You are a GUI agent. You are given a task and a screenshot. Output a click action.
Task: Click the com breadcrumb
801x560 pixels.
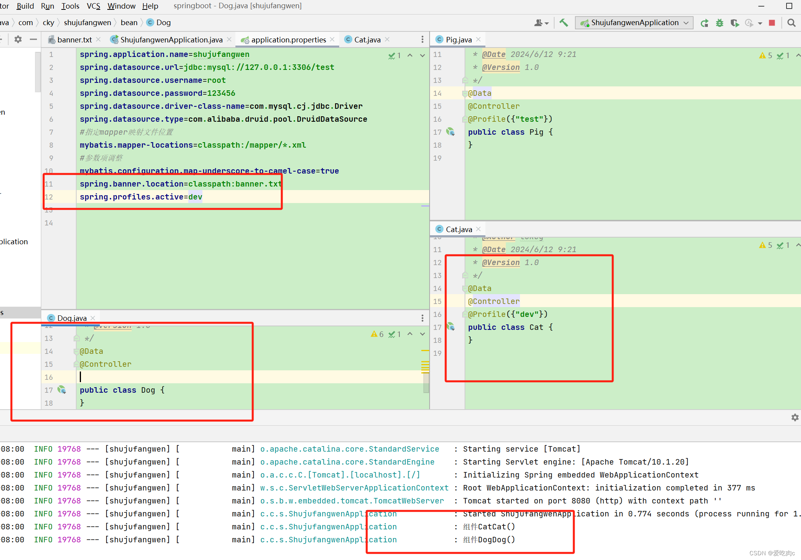[x=26, y=23]
